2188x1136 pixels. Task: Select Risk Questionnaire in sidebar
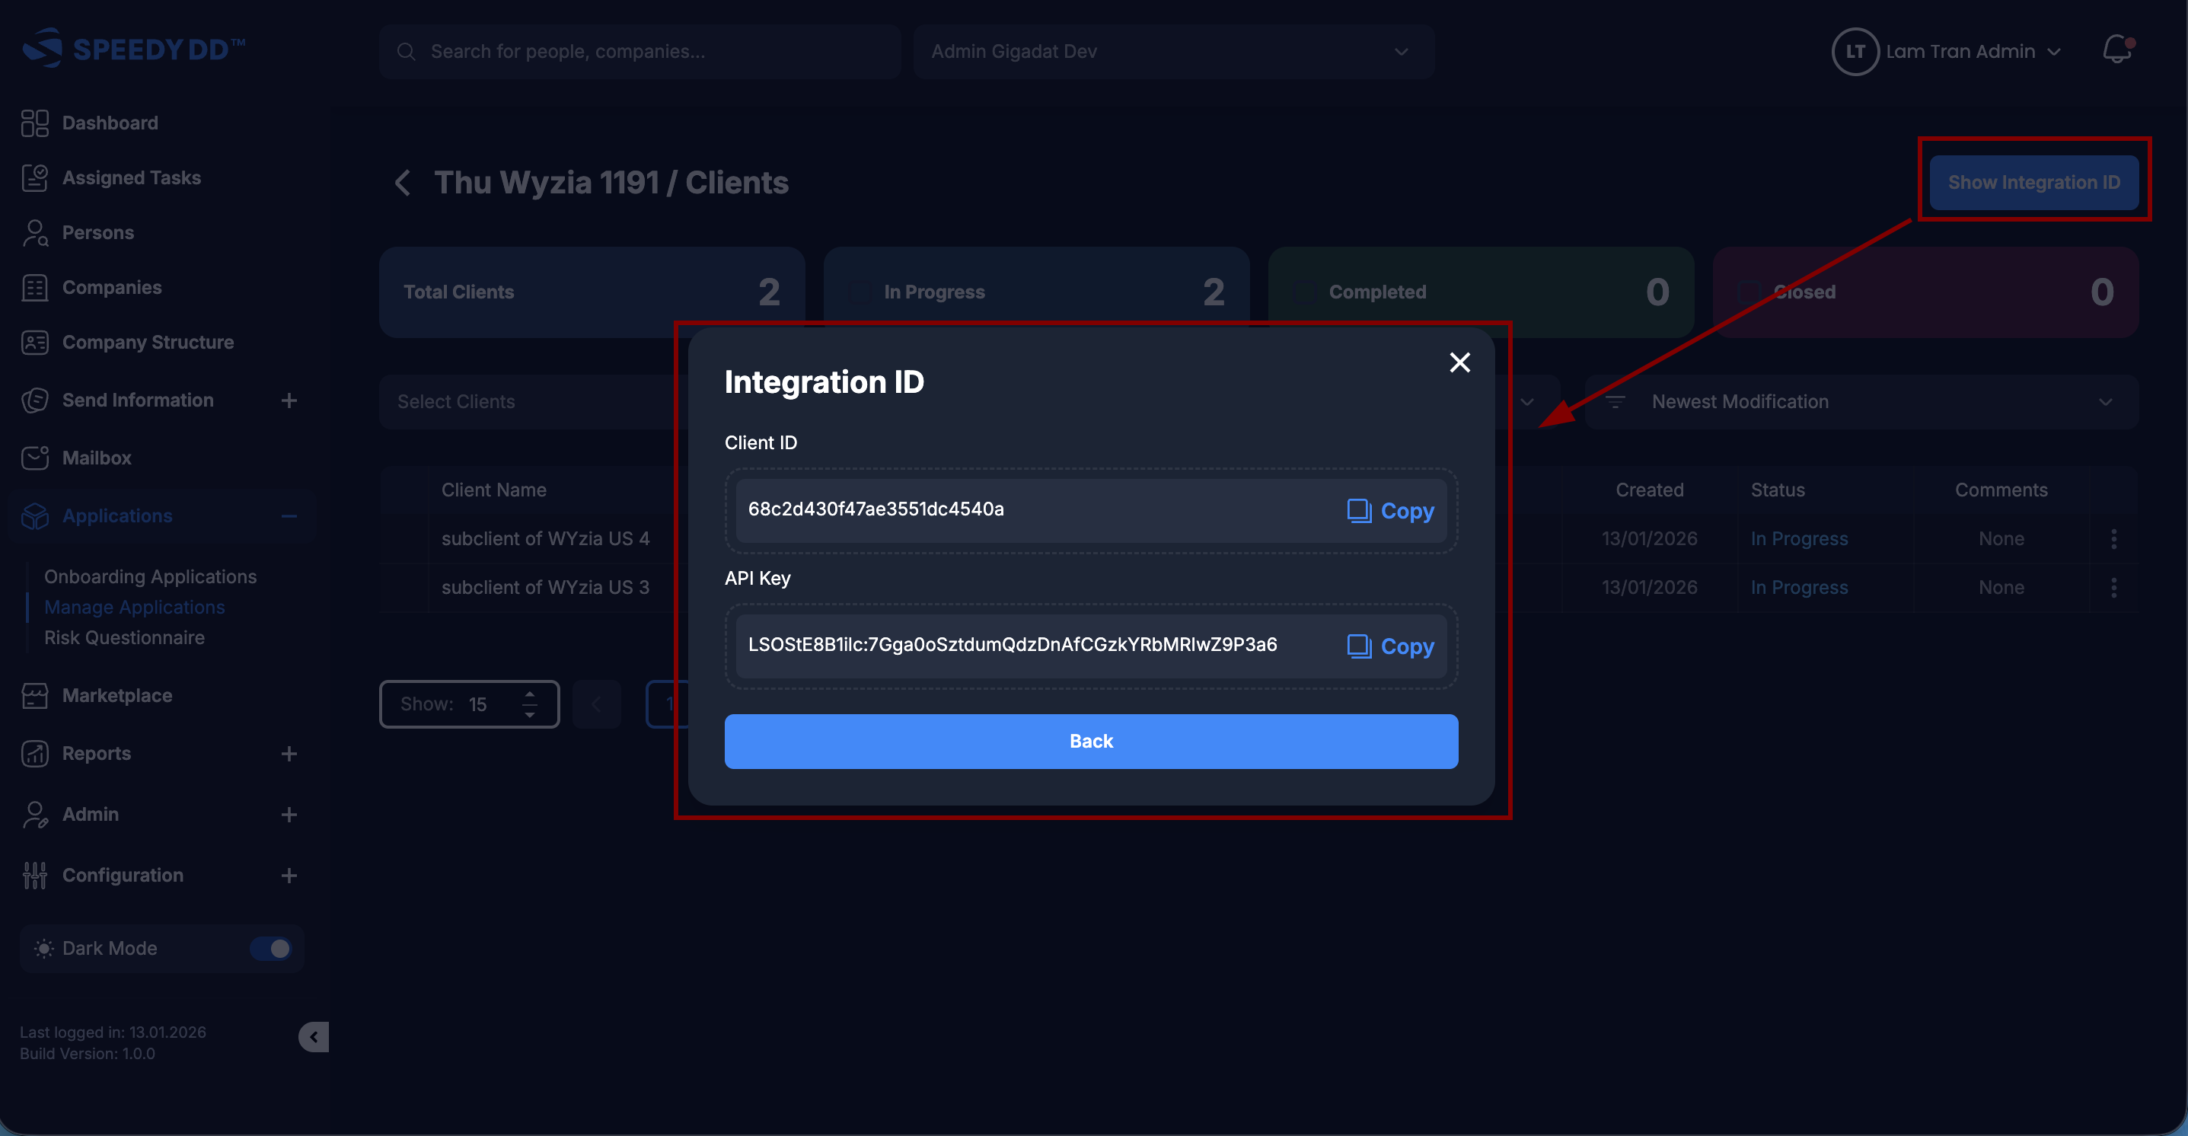124,638
